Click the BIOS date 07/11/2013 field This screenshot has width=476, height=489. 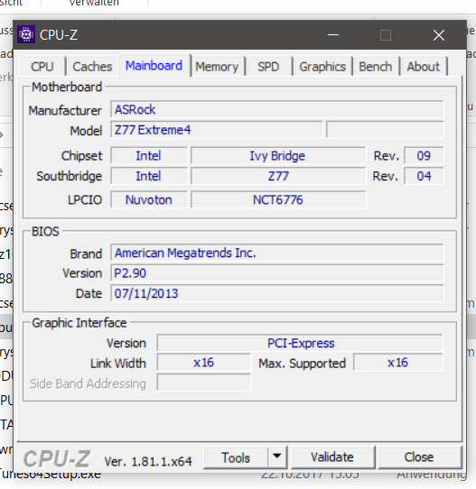[277, 293]
